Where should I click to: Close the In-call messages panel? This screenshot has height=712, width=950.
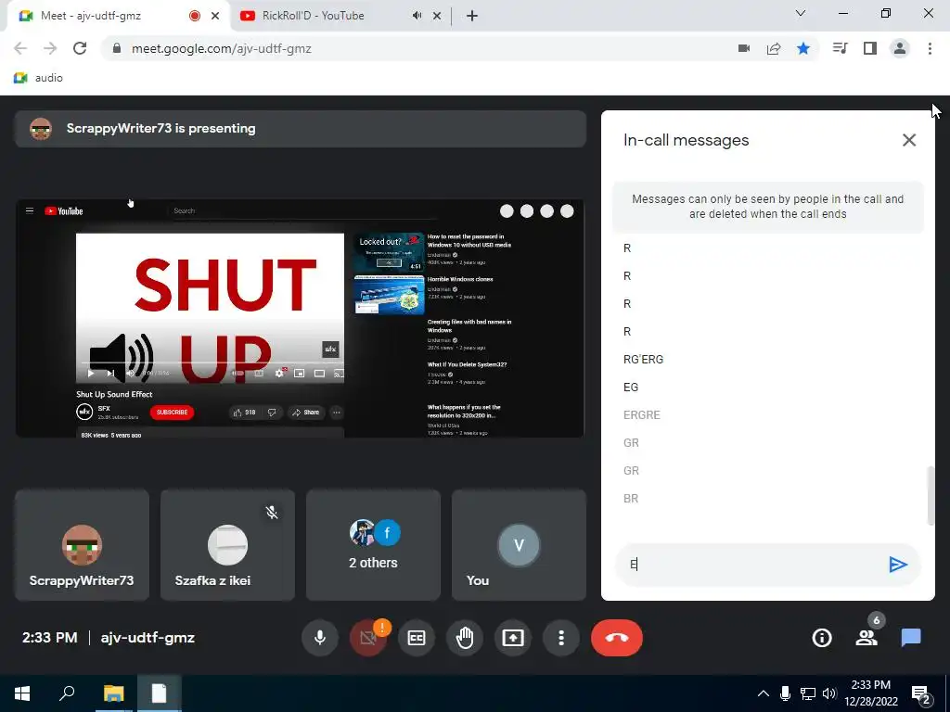click(x=909, y=140)
